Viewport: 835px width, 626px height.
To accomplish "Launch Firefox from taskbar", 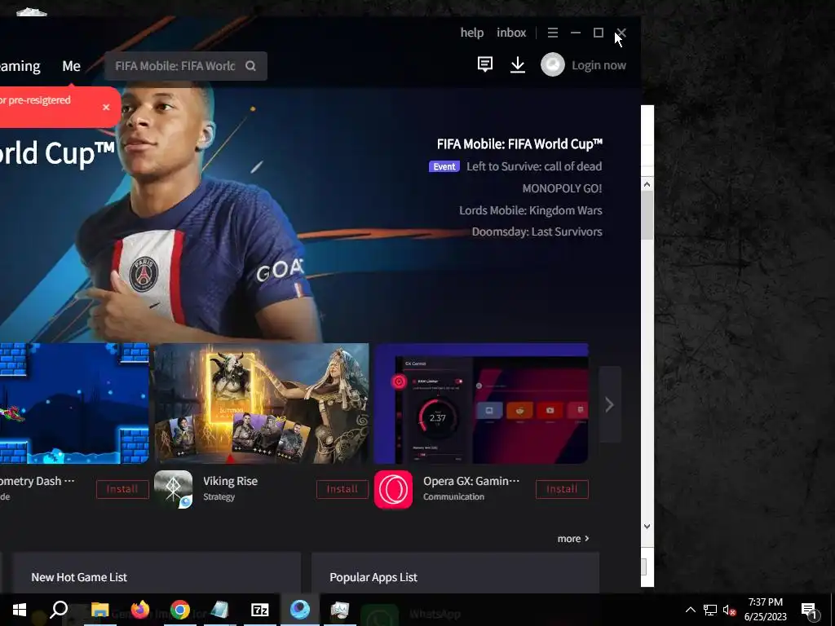I will click(x=140, y=610).
